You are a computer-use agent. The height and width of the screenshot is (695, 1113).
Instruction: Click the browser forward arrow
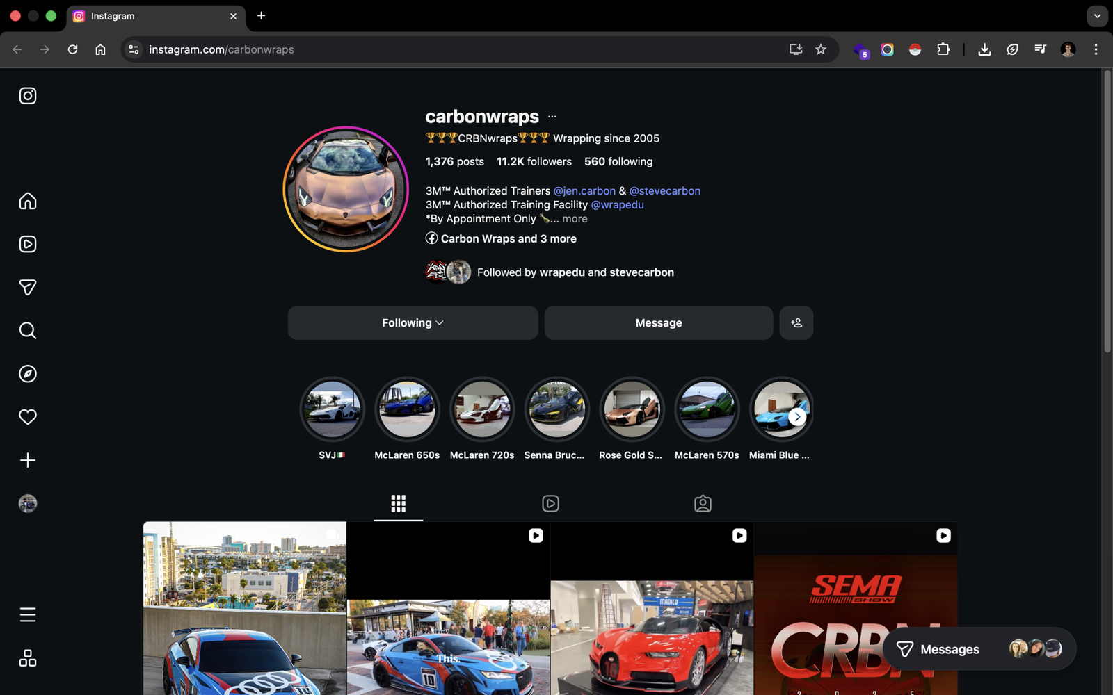[45, 49]
